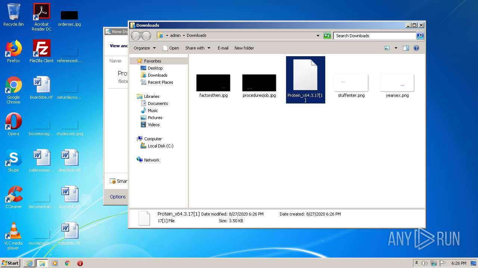Screen dimensions: 478x268
Task: Click the Forward navigation arrow in Downloads
Action: coord(146,36)
